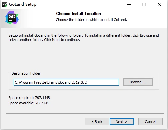The width and height of the screenshot is (168, 130).
Task: Click the GoLand icon in the title bar
Action: (x=5, y=4)
